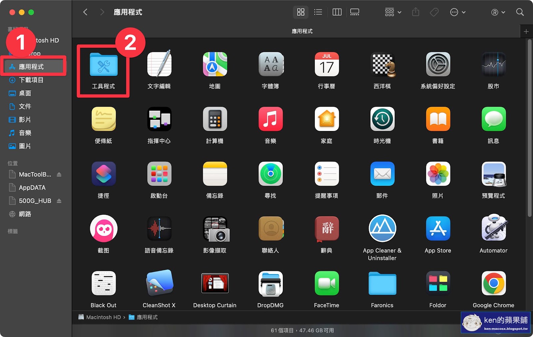This screenshot has width=533, height=337.
Task: Click 應用程式 in the path bar
Action: pos(143,317)
